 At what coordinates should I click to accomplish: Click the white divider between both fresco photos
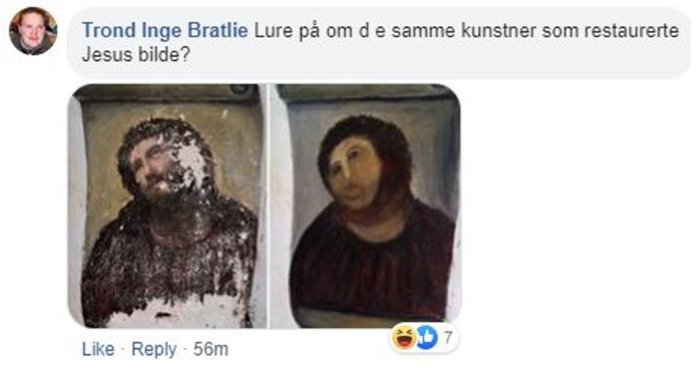point(268,206)
